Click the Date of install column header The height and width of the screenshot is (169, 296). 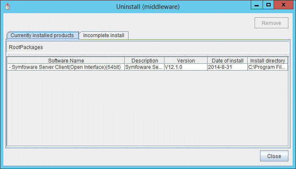pos(227,60)
